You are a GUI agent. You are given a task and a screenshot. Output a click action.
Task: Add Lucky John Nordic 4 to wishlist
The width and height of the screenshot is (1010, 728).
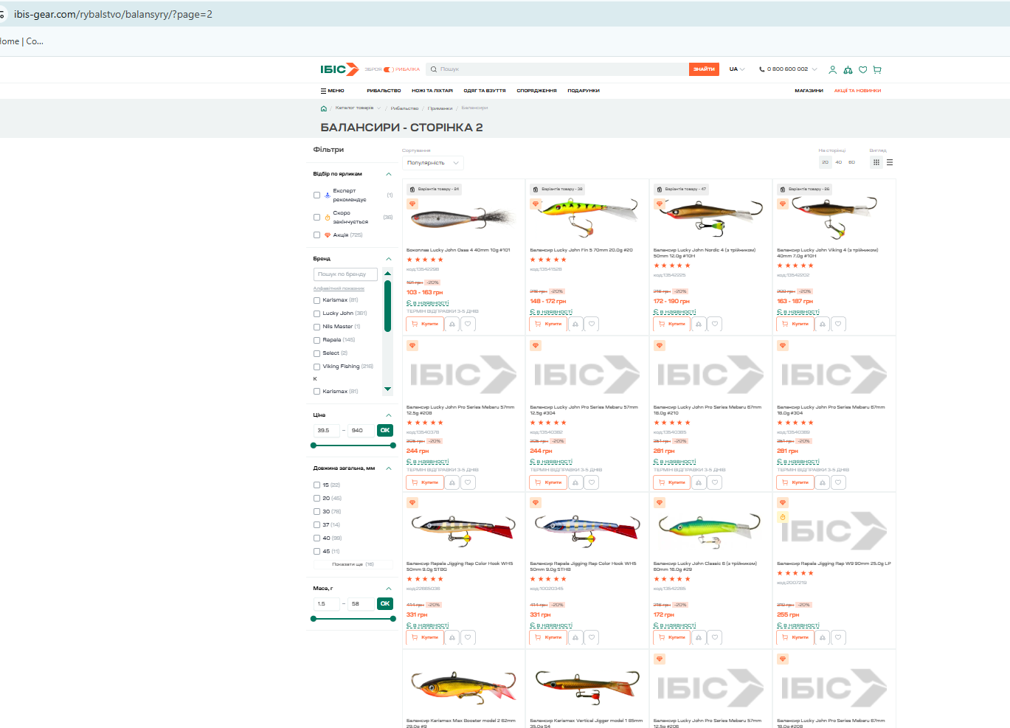[x=715, y=324]
